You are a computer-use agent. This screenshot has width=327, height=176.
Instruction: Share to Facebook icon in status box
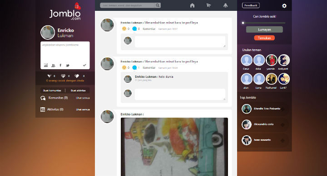point(60,65)
